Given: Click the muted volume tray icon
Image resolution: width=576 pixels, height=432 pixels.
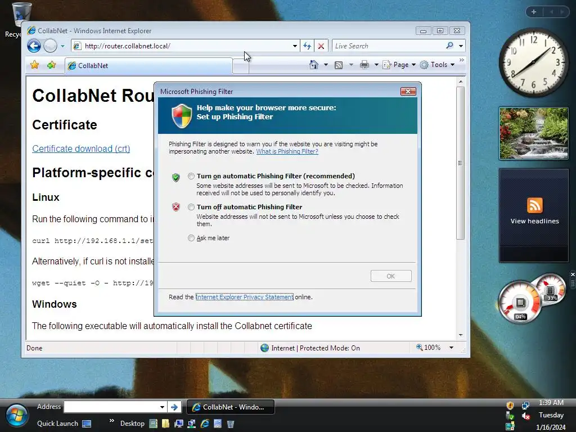Looking at the screenshot, I should coord(526,416).
